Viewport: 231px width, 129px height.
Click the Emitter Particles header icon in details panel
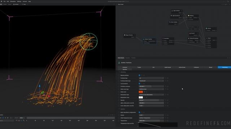click(x=119, y=63)
